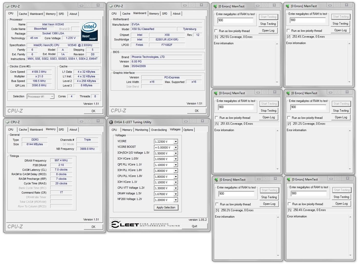Click MemTest title icon, 253.4% coverage window
Image resolution: width=358 pixels, height=264 pixels.
coord(288,6)
